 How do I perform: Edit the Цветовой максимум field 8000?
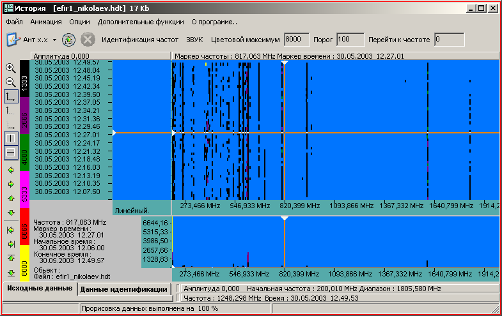pyautogui.click(x=297, y=40)
